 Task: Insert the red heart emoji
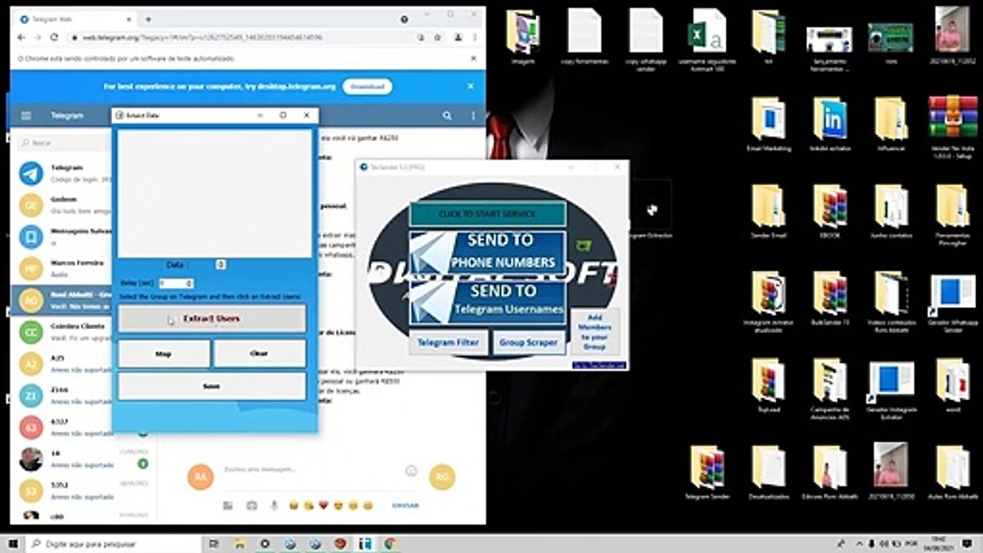pos(323,505)
